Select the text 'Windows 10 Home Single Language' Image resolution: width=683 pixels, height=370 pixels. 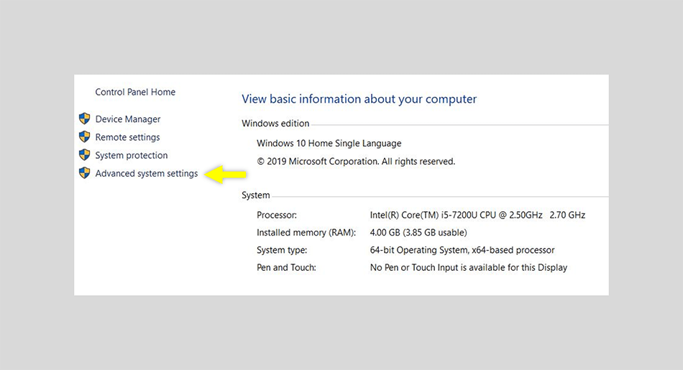point(329,144)
